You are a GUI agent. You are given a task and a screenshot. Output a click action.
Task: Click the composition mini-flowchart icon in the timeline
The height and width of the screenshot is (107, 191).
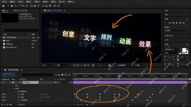(x=56, y=75)
